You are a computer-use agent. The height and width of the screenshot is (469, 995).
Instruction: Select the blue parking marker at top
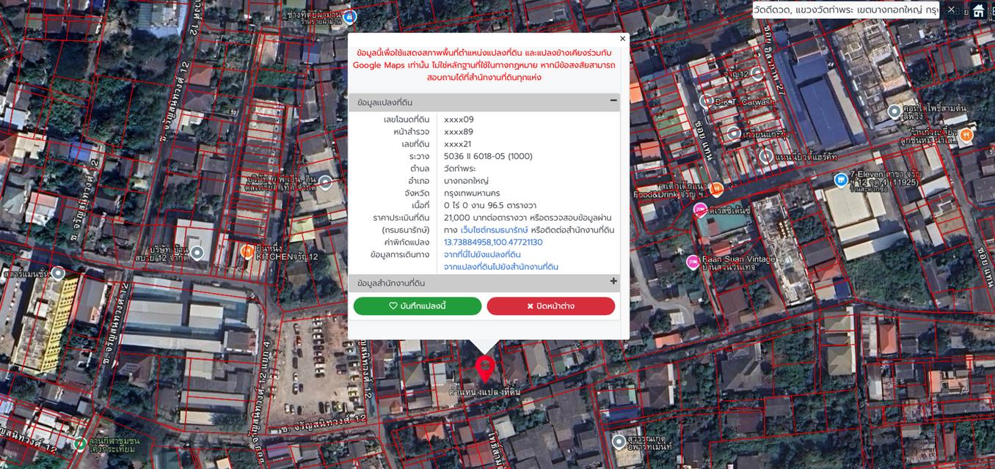coord(350,16)
